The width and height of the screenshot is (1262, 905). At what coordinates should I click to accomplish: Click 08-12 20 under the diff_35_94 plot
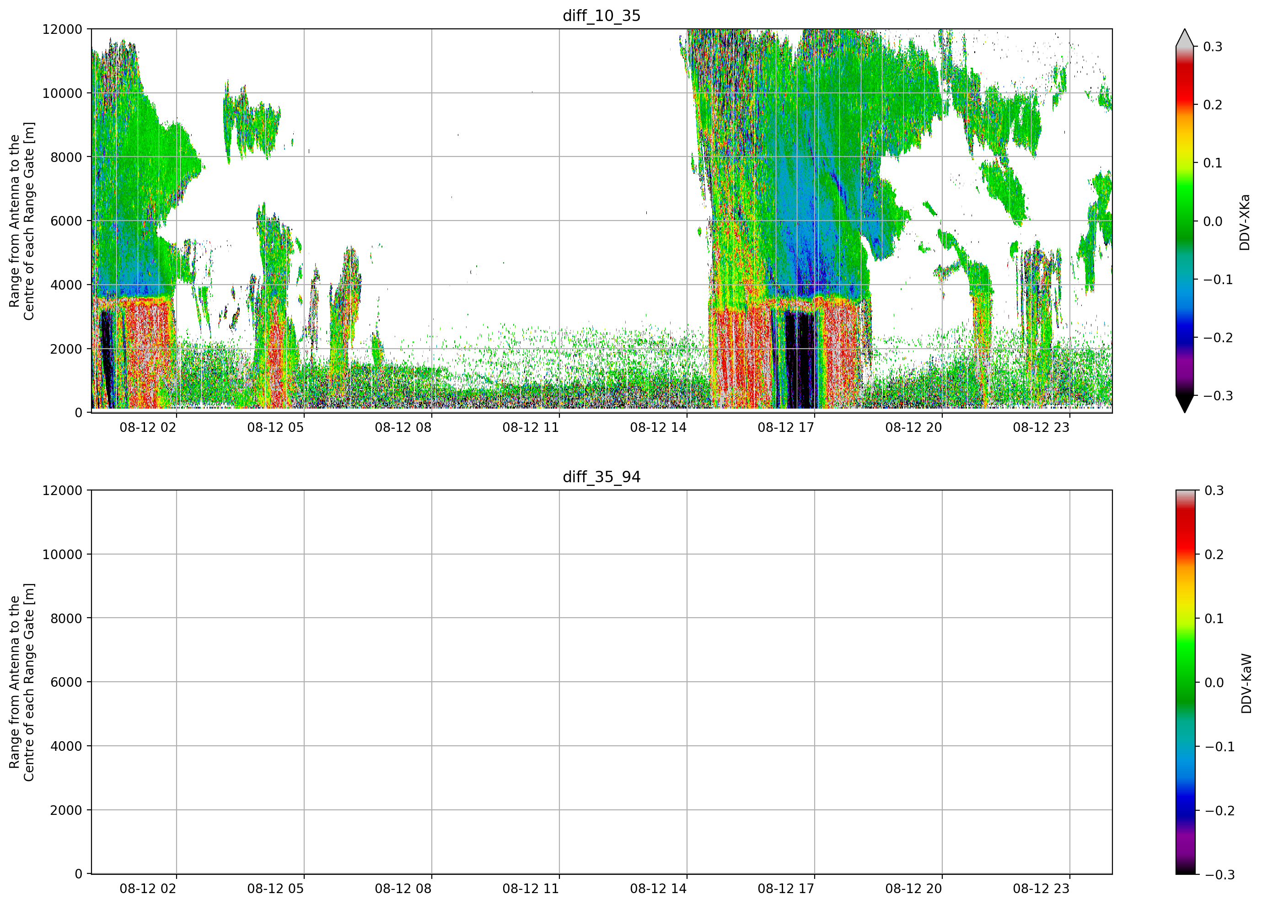point(913,889)
